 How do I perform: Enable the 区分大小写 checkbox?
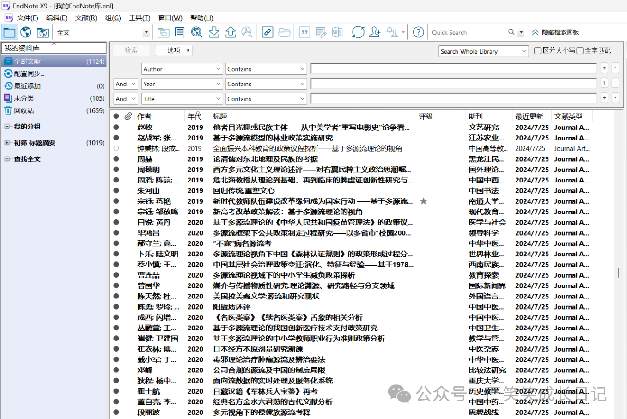pyautogui.click(x=537, y=51)
